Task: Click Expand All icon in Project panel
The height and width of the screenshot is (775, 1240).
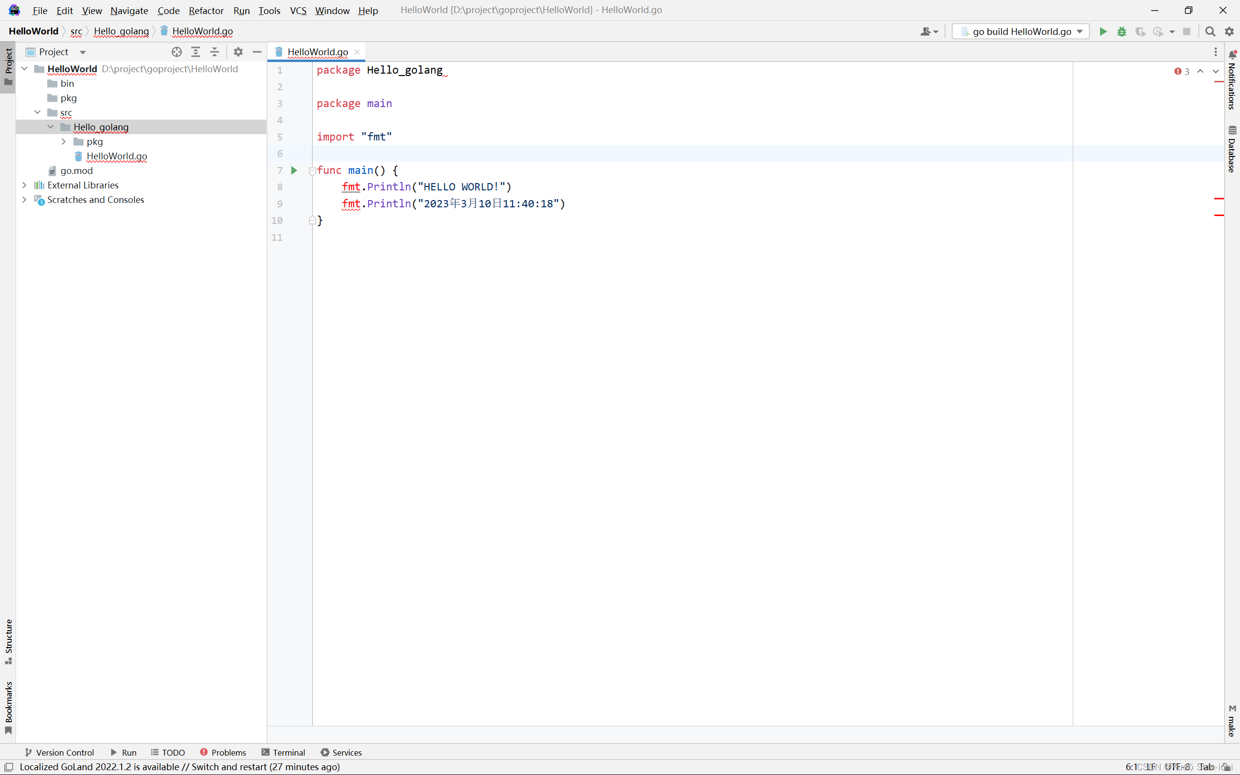Action: tap(196, 52)
